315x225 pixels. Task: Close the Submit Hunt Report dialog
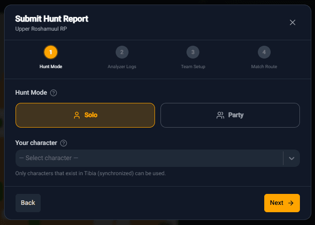point(293,22)
